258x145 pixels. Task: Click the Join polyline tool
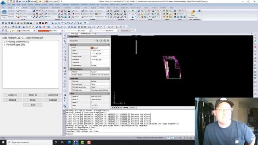pos(48,17)
